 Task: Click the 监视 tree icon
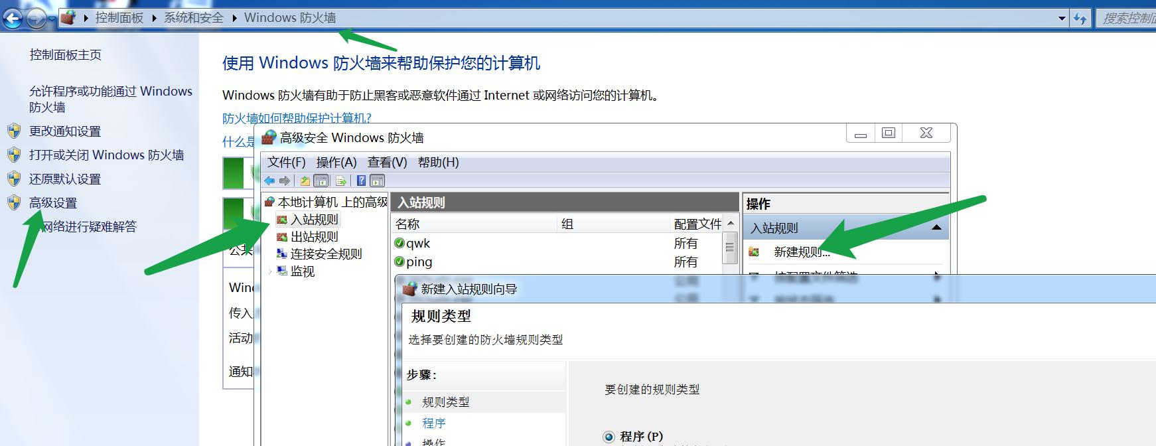pyautogui.click(x=282, y=271)
